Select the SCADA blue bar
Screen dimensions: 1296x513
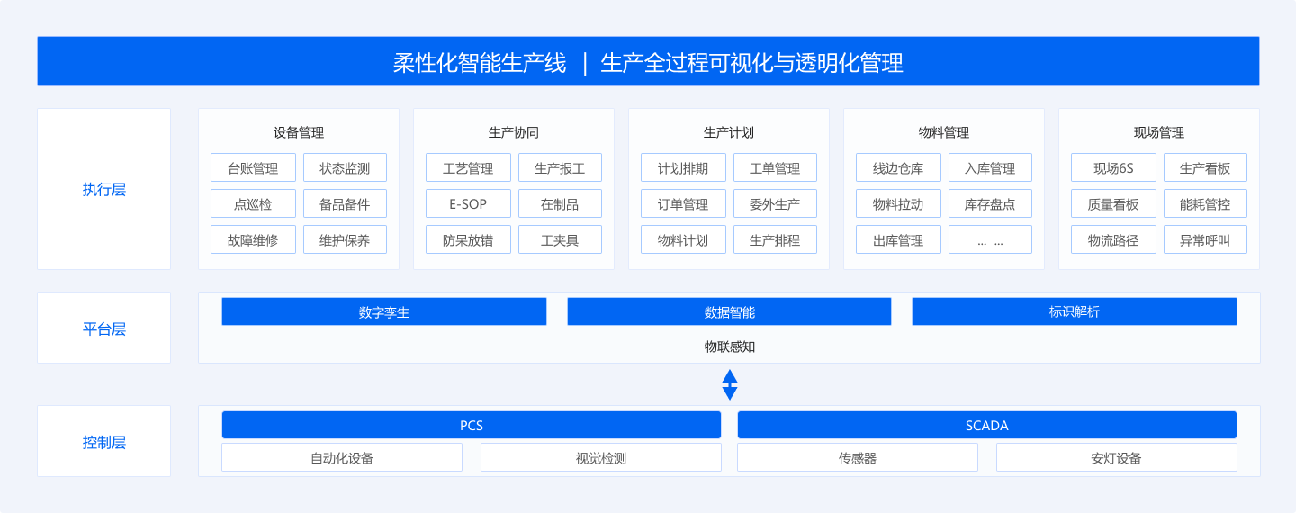(x=986, y=425)
